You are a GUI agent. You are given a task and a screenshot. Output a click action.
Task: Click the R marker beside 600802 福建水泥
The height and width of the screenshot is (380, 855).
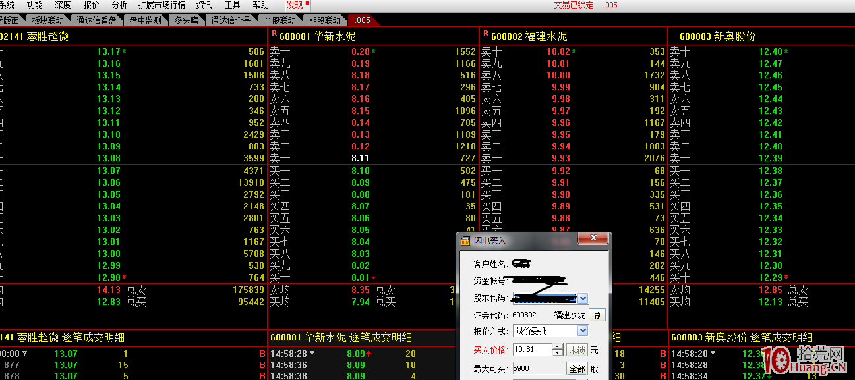(485, 33)
